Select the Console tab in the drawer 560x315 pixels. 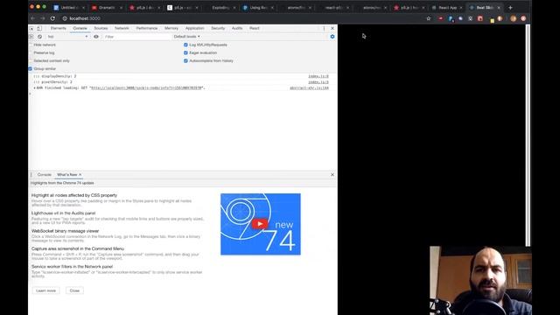(x=45, y=175)
